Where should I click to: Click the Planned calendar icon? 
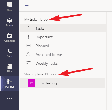28,46
